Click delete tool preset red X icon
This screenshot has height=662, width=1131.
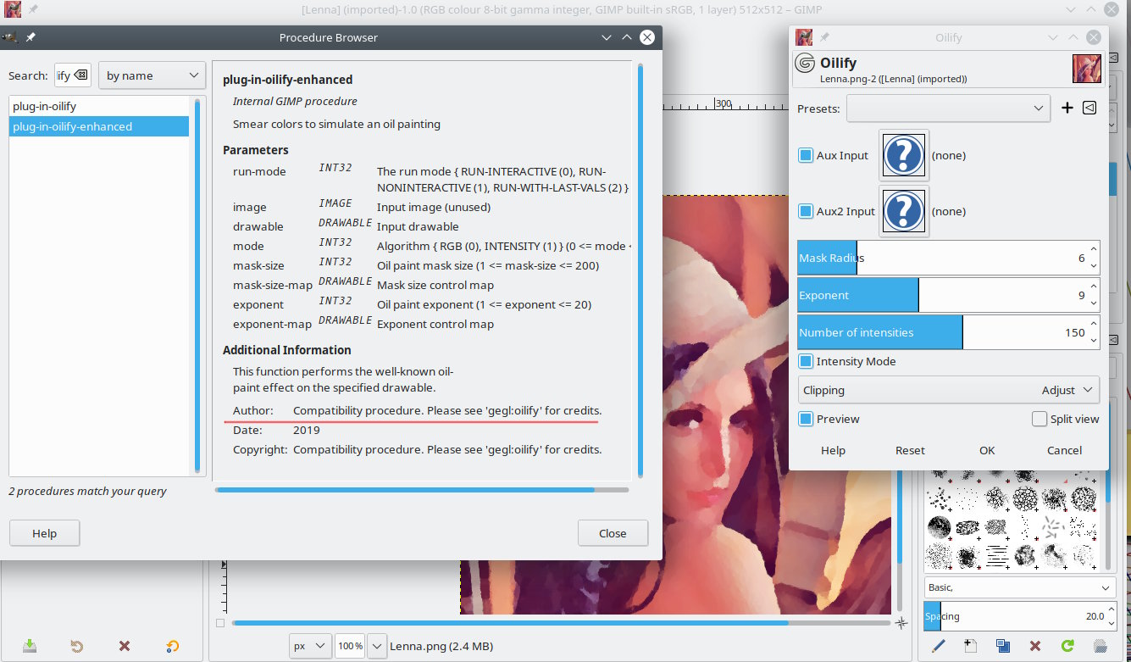pyautogui.click(x=125, y=646)
